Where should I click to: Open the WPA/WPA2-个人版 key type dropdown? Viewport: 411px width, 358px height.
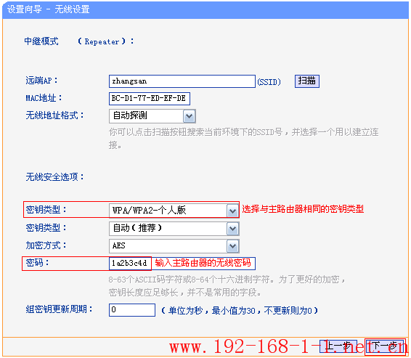coord(174,211)
